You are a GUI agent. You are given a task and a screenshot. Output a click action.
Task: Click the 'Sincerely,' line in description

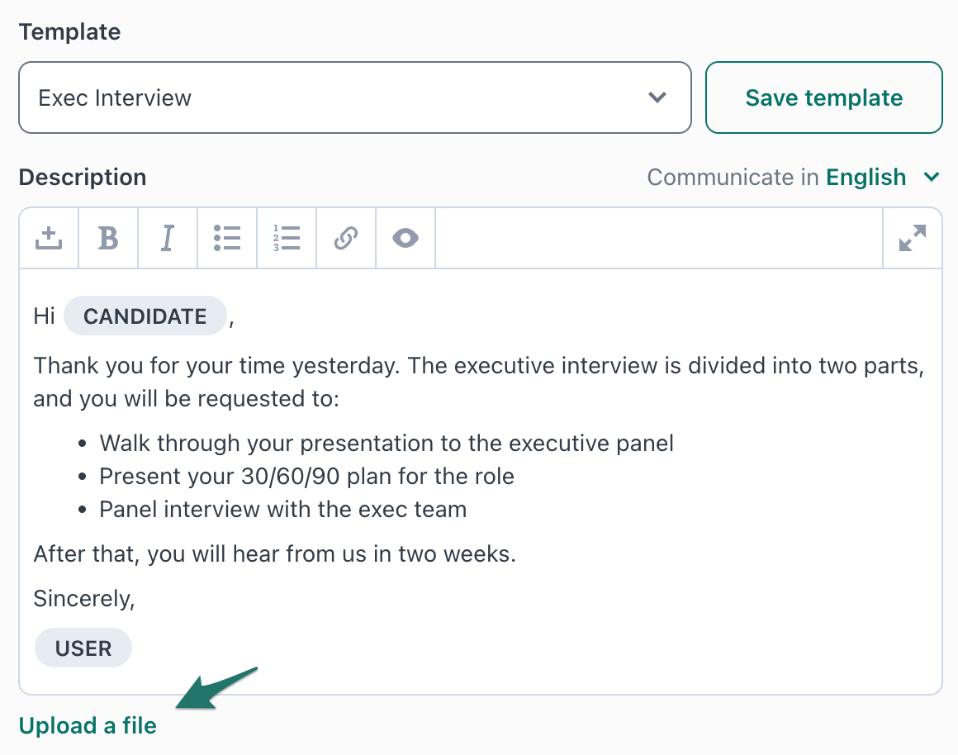[x=84, y=599]
